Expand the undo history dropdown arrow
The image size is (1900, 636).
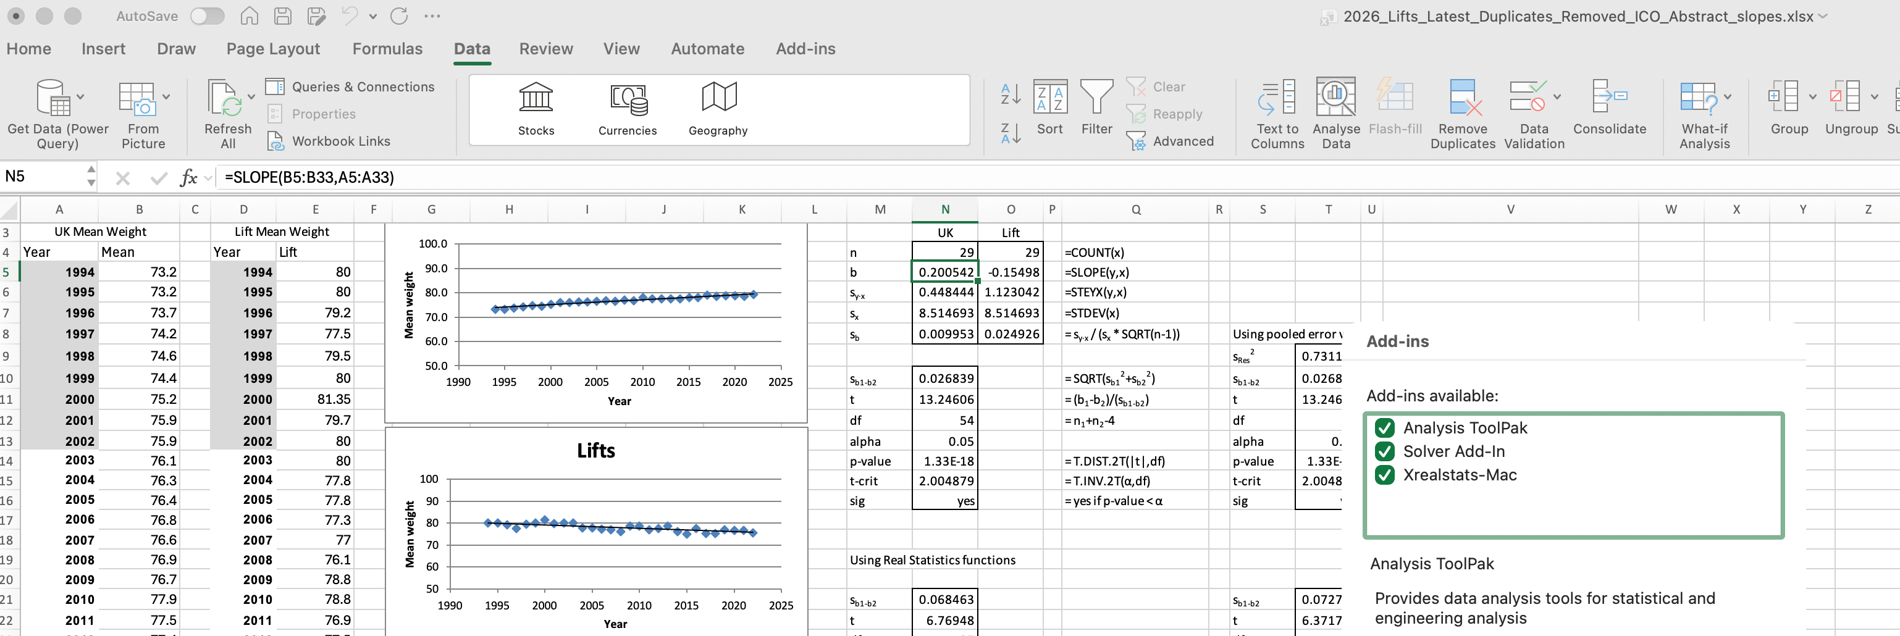[372, 16]
